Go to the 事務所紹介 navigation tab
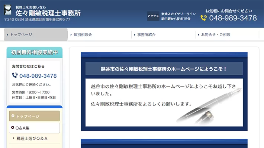The image size is (264, 148). (146, 35)
